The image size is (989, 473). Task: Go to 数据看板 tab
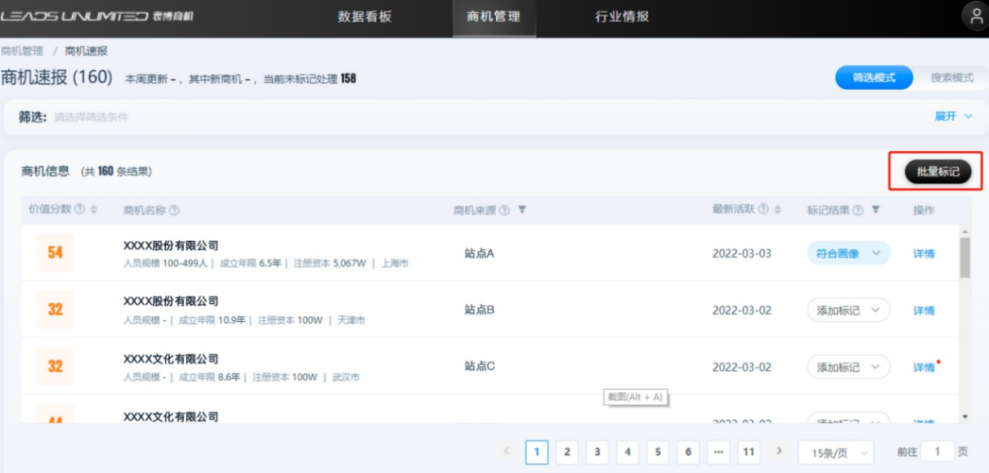point(365,17)
